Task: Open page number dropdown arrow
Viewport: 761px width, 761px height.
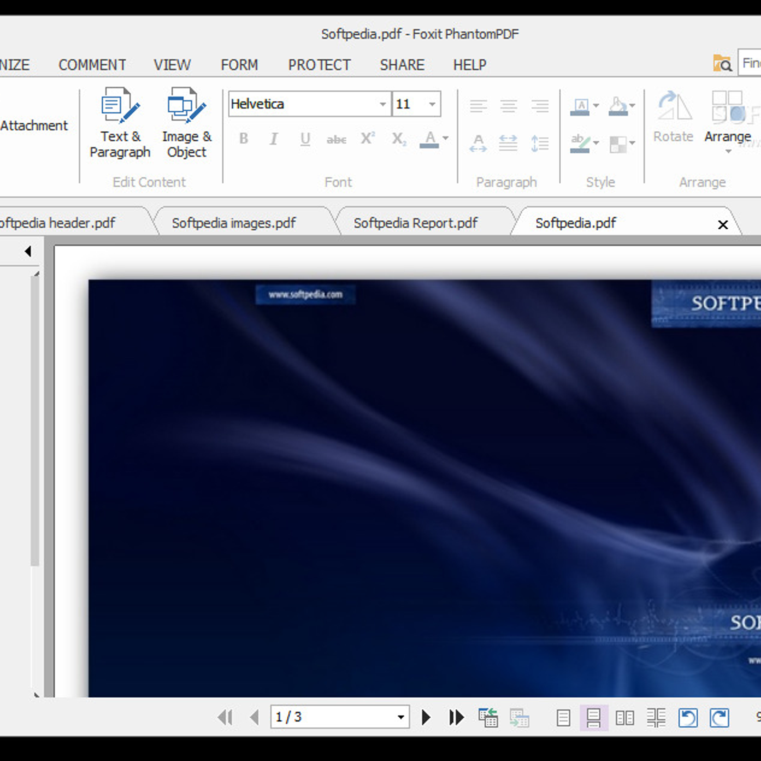Action: coord(401,717)
